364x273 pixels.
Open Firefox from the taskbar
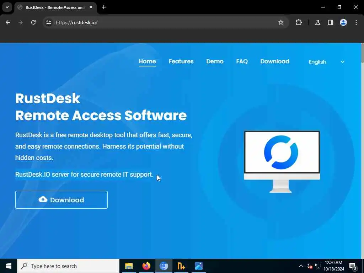click(146, 266)
